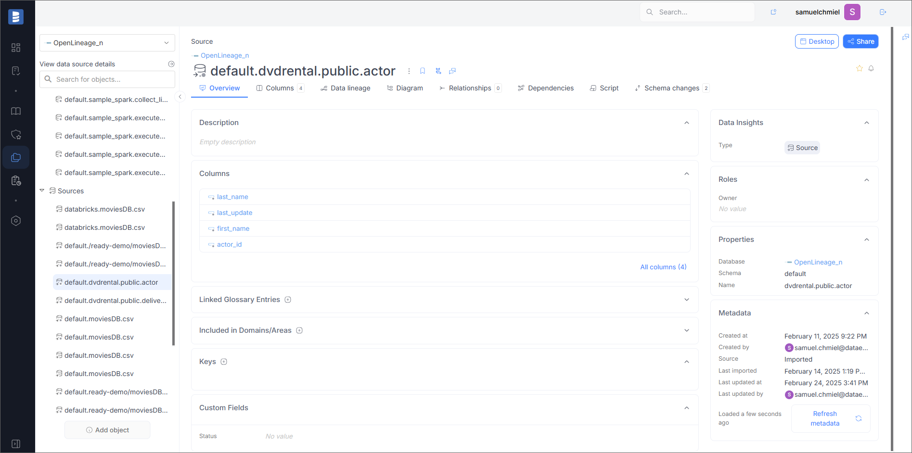Open the View data source details arrow

coord(171,64)
